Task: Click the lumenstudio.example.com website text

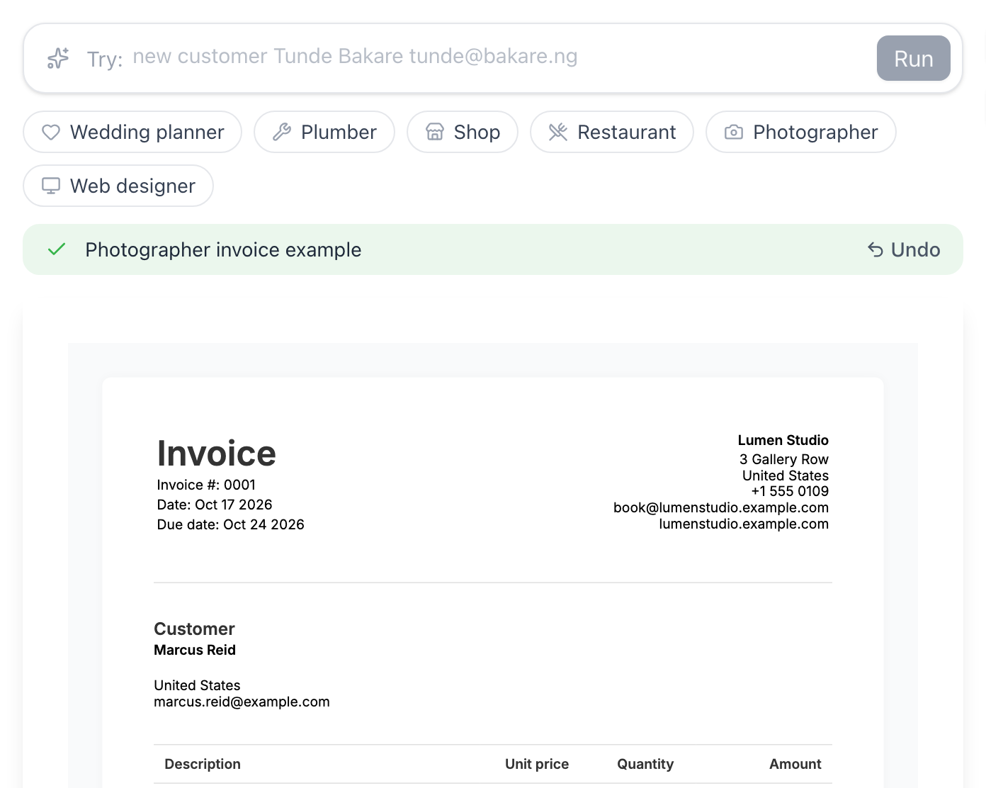Action: click(x=744, y=524)
